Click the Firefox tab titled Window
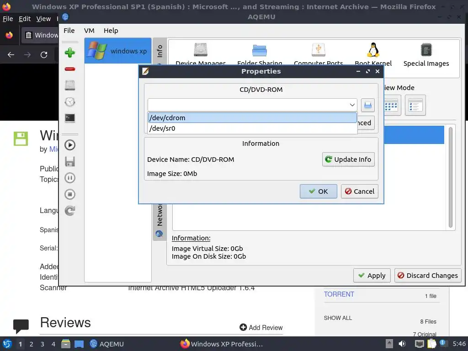 [x=41, y=35]
